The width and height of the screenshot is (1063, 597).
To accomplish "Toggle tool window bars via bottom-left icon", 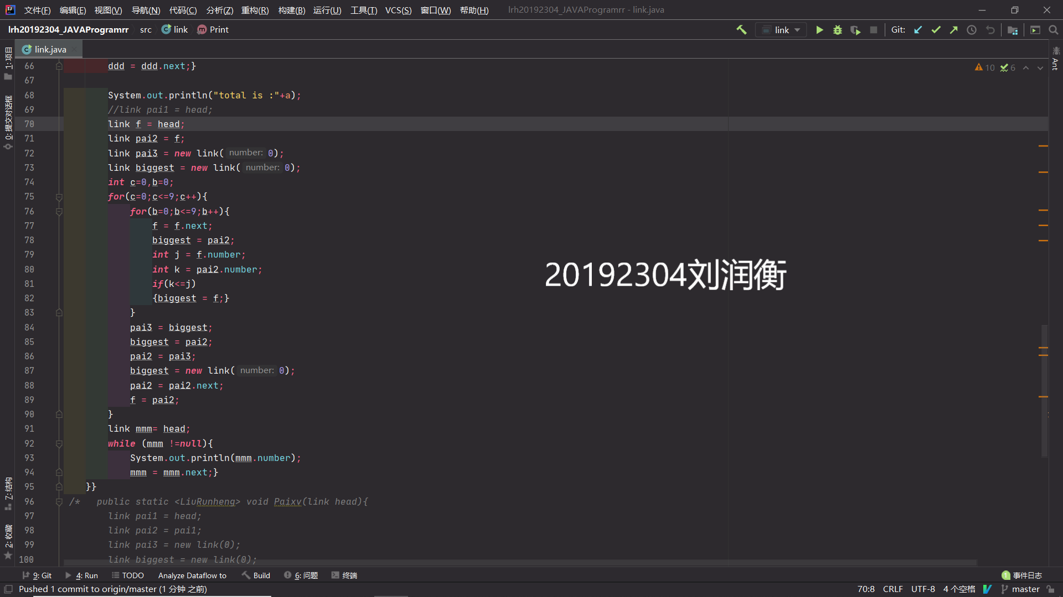I will 8,589.
